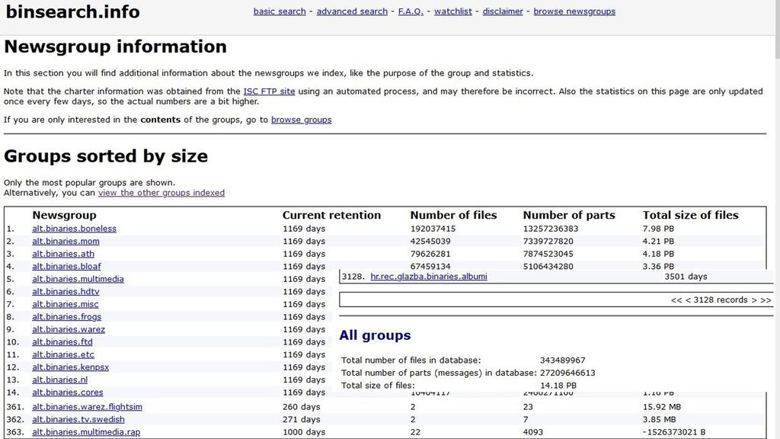Browse newsgroups from the top navigation

(x=574, y=11)
